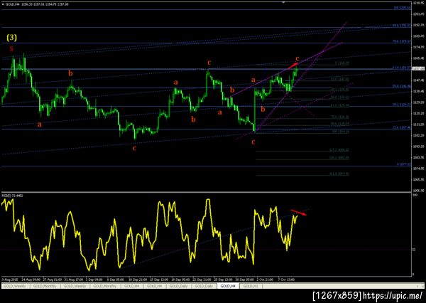This screenshot has width=426, height=303.
Task: Click the 10 Sep 21:00 time label
Action: tap(138, 280)
